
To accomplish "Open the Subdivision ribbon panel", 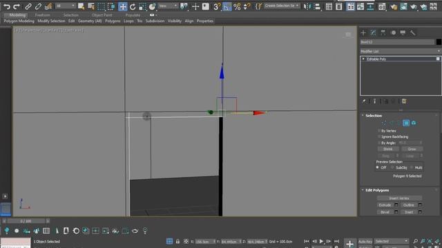I will 155,21.
